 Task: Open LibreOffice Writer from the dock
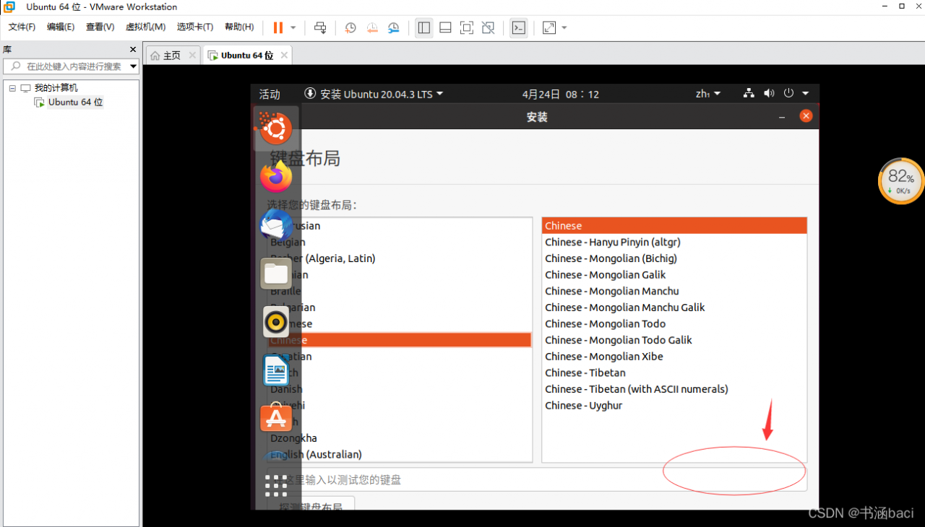coord(276,371)
